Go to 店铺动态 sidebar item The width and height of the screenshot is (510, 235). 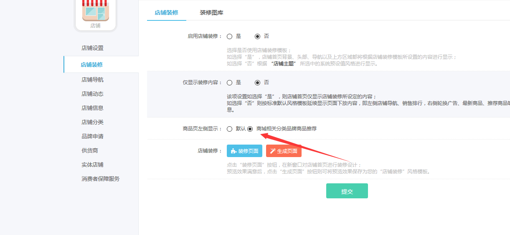coord(92,94)
